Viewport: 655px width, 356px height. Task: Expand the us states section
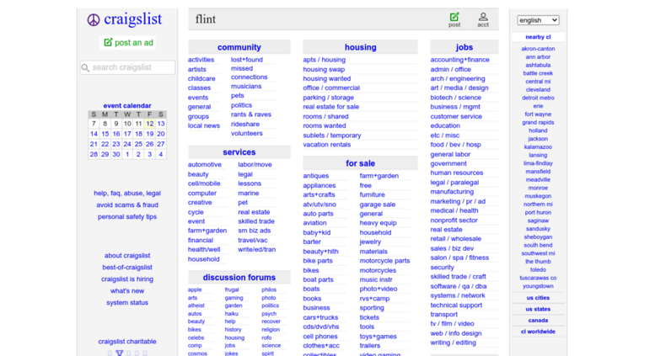pyautogui.click(x=538, y=309)
